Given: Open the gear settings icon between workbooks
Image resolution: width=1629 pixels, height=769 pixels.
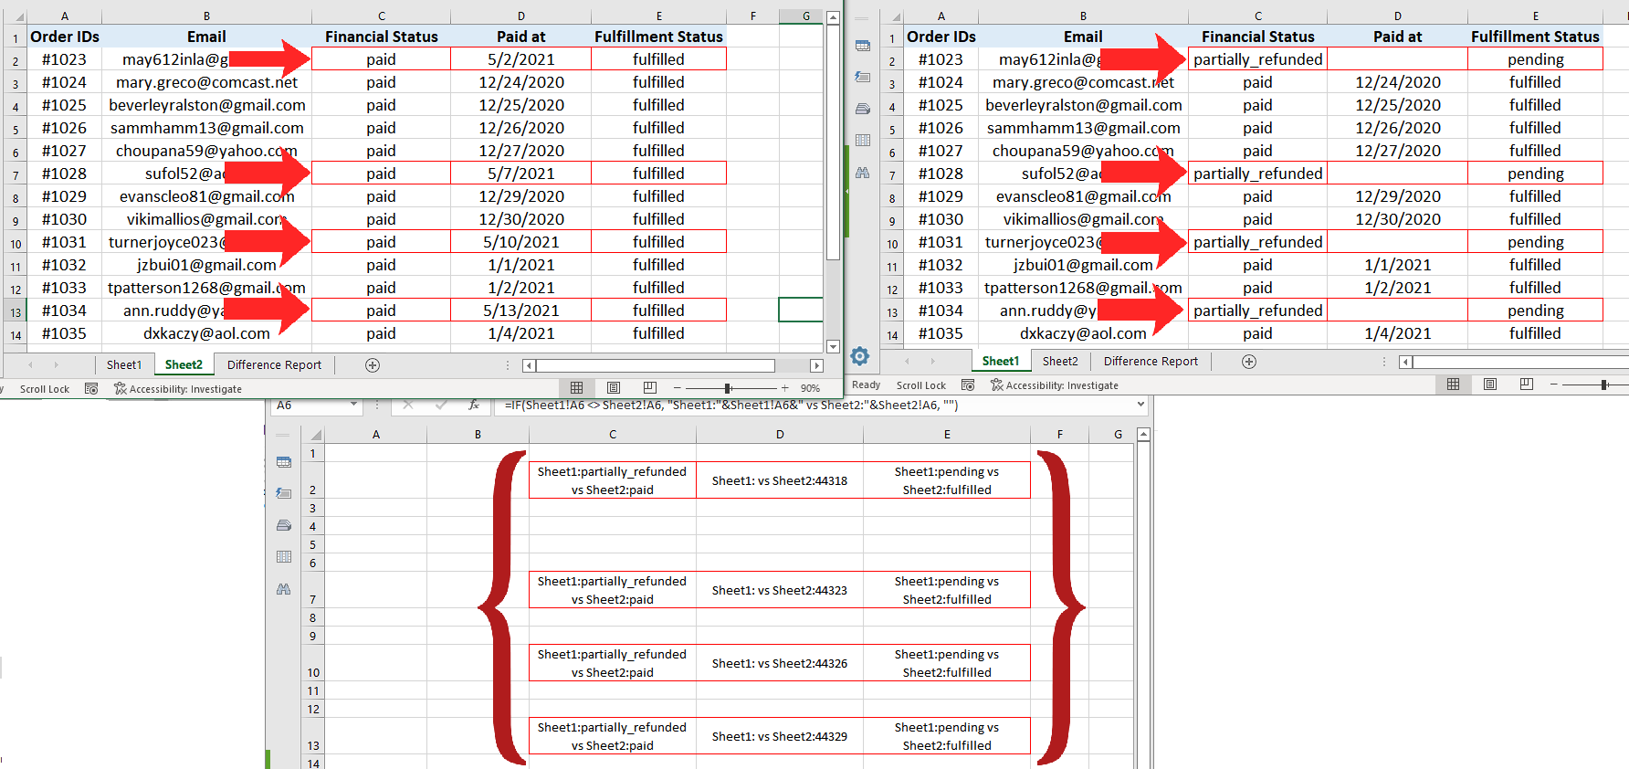Looking at the screenshot, I should 859,355.
